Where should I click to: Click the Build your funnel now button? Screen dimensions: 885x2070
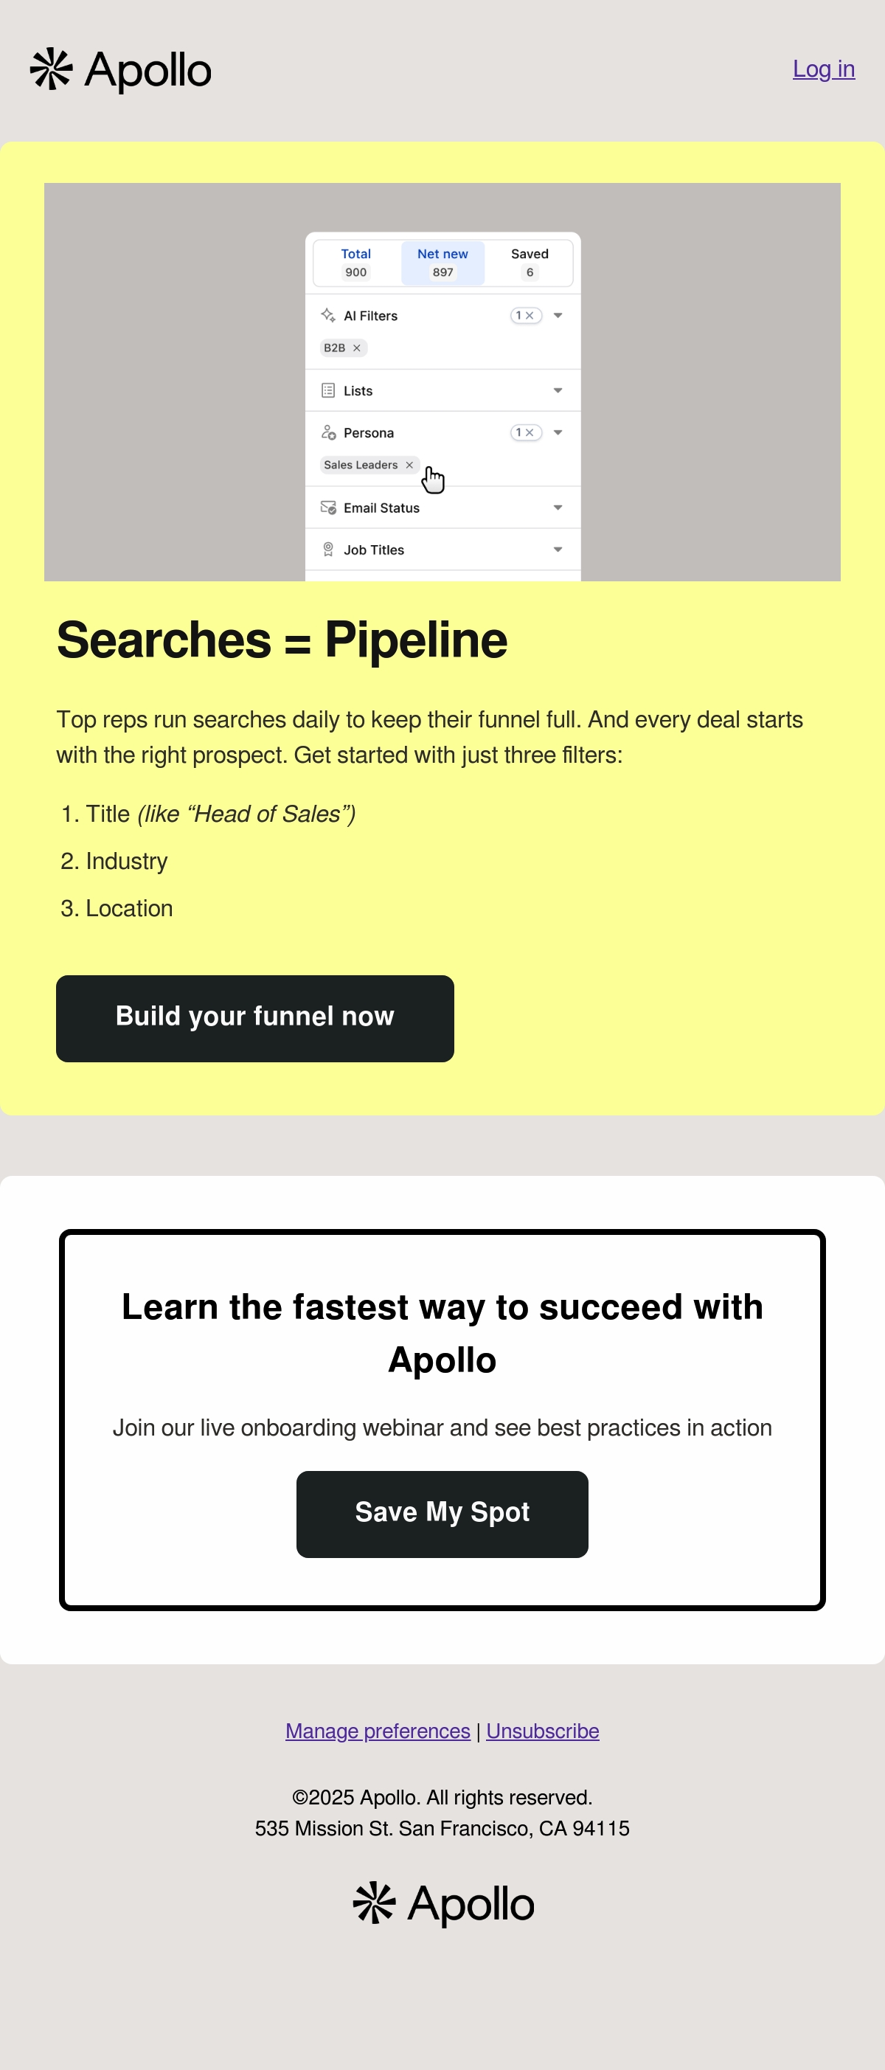[254, 1018]
